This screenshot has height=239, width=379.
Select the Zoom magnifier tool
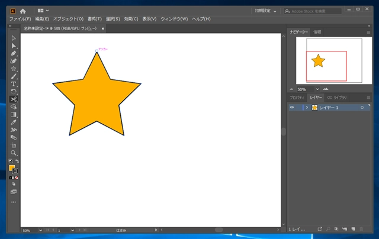coord(14,153)
